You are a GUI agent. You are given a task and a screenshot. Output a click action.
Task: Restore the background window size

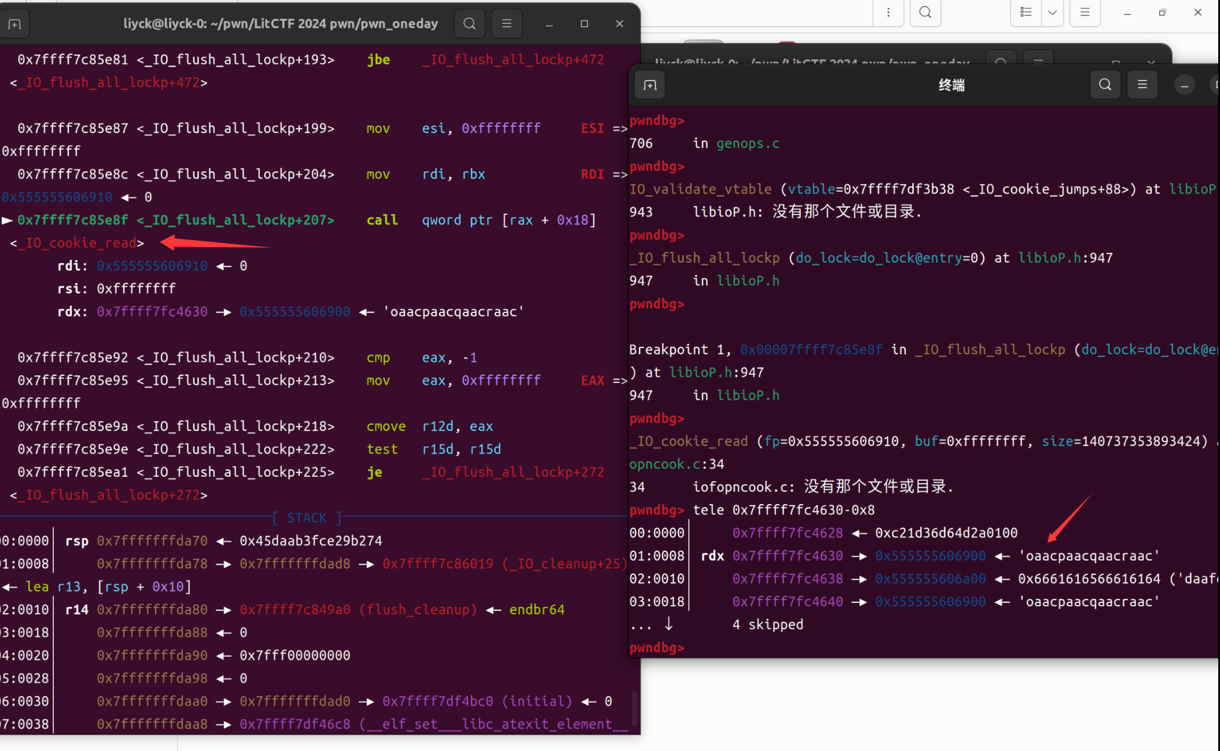[x=1162, y=12]
